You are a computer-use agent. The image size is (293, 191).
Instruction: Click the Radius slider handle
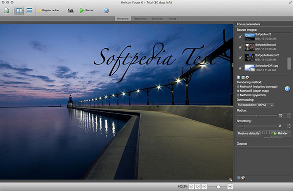pyautogui.click(x=256, y=115)
